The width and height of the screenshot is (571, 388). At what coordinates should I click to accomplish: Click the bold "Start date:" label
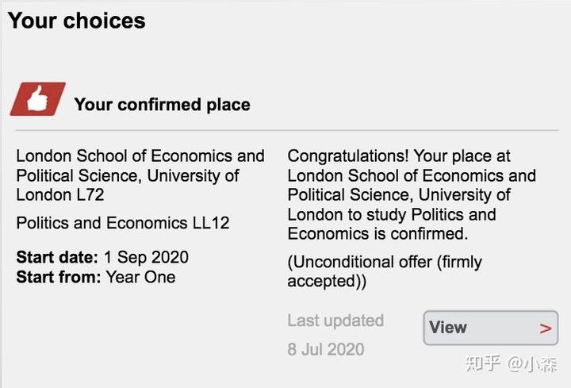pyautogui.click(x=57, y=258)
